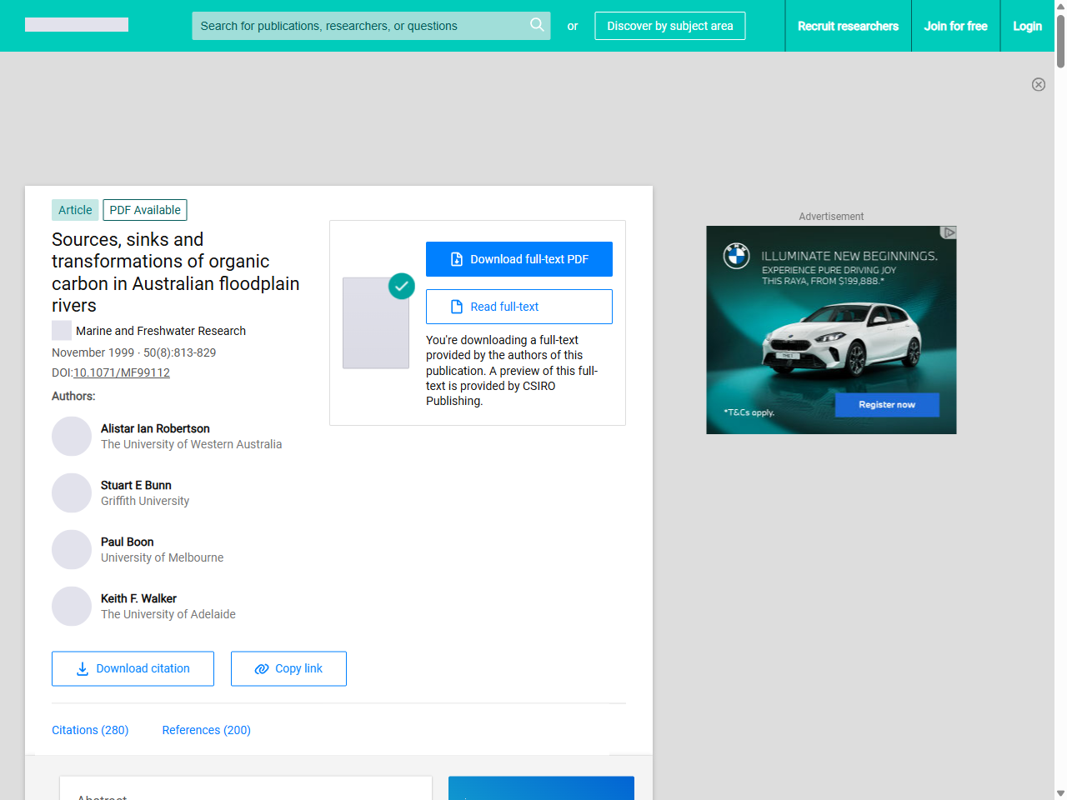Viewport: 1067px width, 800px height.
Task: Open the Discover by subject area selector
Action: coord(669,26)
